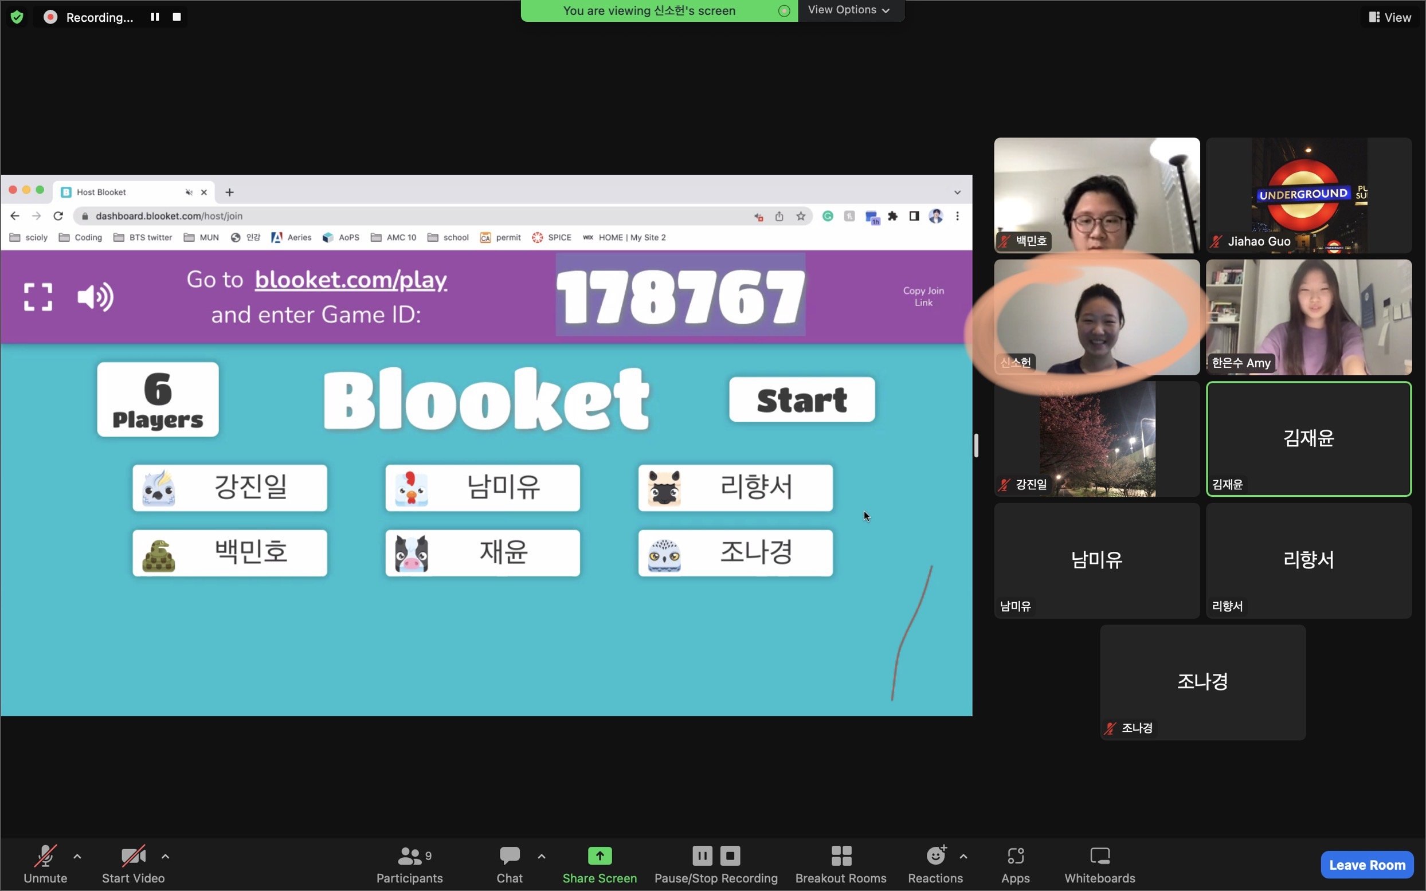Viewport: 1426px width, 891px height.
Task: Open the AoPS bookmark
Action: (x=341, y=237)
